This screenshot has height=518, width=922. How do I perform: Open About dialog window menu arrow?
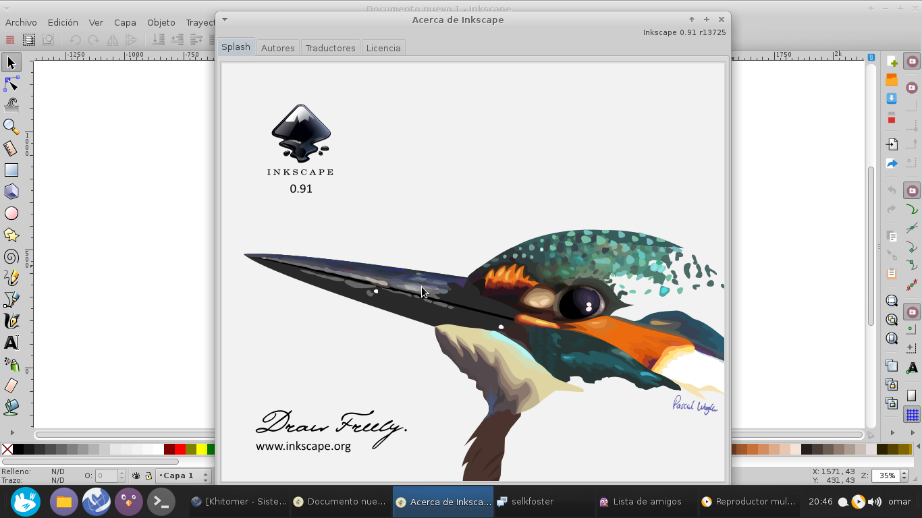[225, 20]
